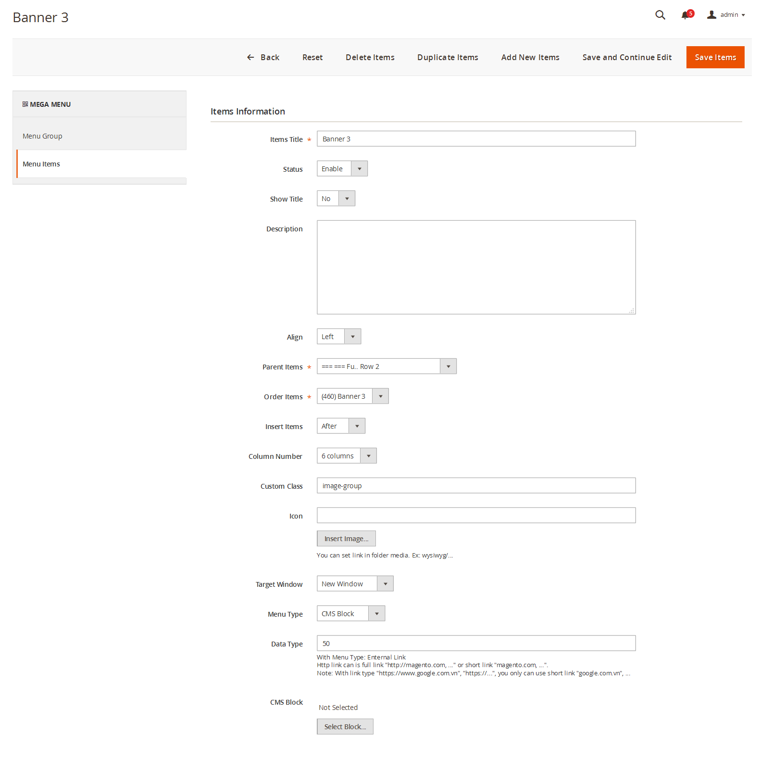Click Duplicate Items in toolbar
Image resolution: width=760 pixels, height=759 pixels.
point(447,57)
